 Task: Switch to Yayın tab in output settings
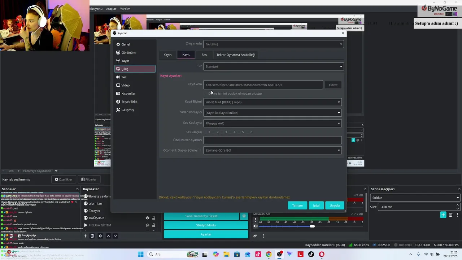click(167, 55)
